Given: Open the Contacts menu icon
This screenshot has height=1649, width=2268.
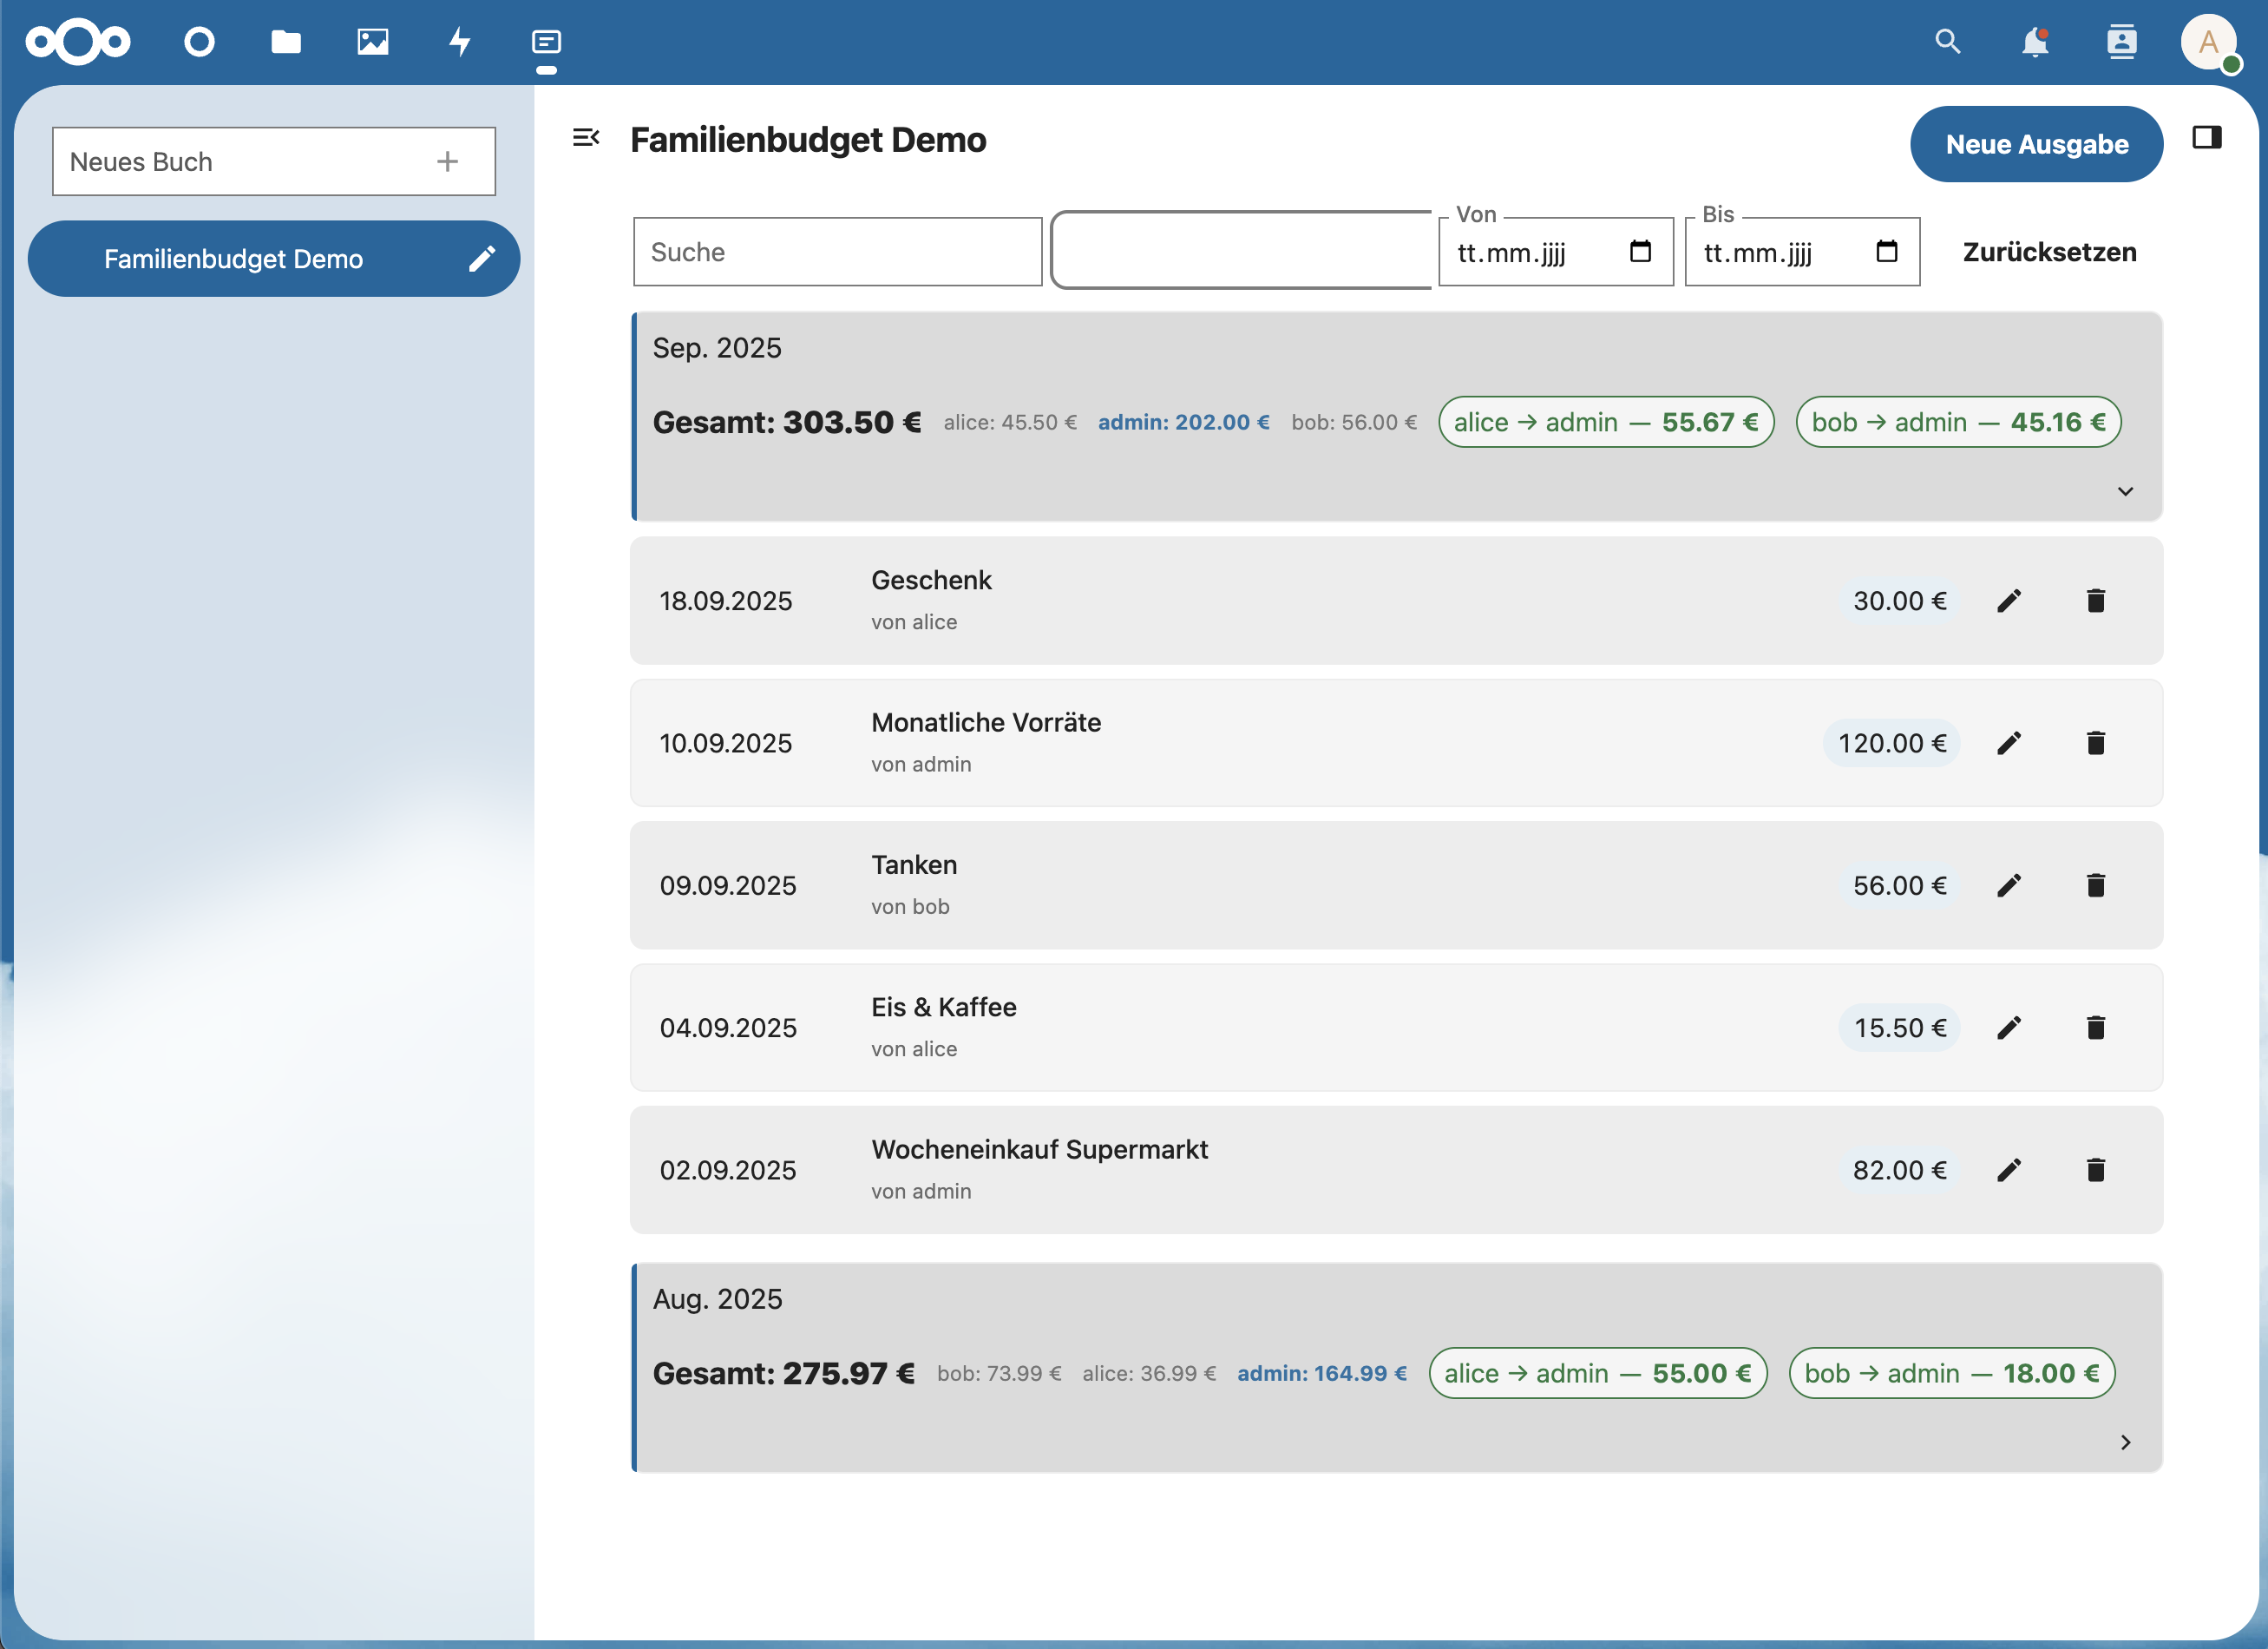Looking at the screenshot, I should [x=2121, y=42].
